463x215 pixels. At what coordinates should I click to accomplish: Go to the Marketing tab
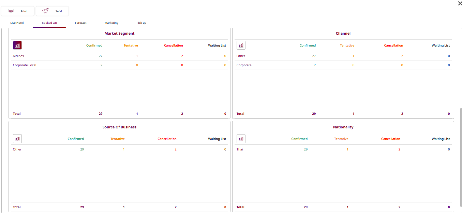point(111,23)
